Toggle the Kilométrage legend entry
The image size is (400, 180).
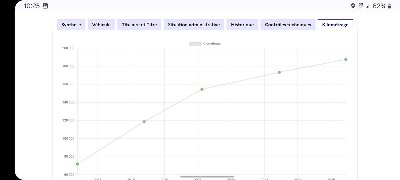pyautogui.click(x=205, y=43)
